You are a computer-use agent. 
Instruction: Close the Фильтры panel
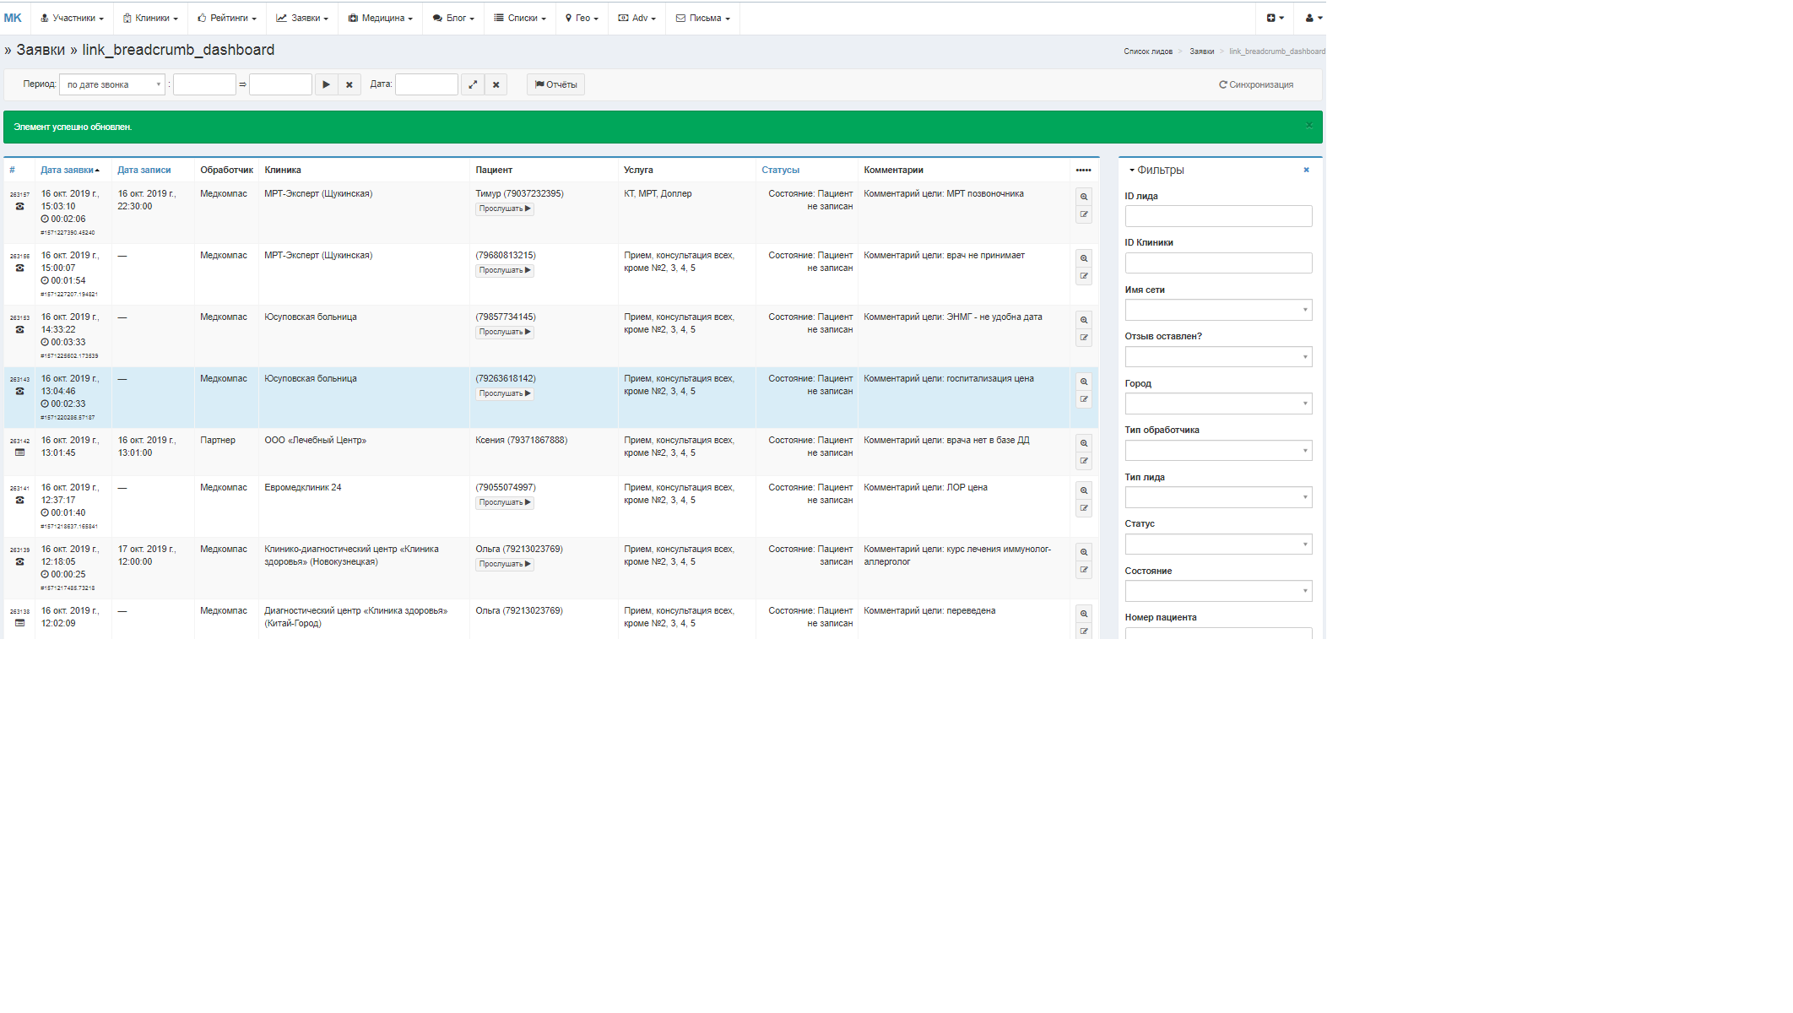pyautogui.click(x=1306, y=170)
